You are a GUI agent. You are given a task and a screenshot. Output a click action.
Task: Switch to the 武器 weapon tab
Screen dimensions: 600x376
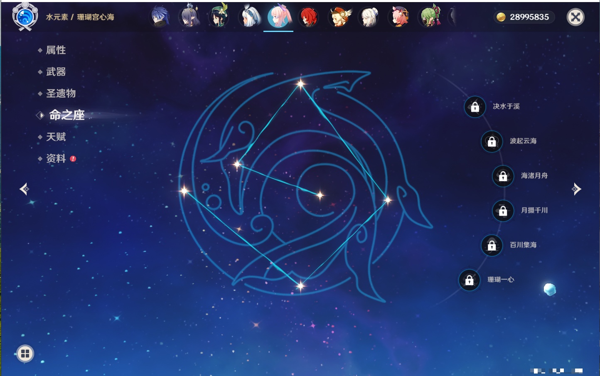point(56,72)
